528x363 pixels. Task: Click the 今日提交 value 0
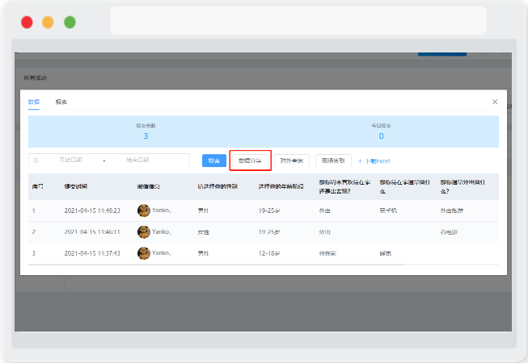(x=381, y=136)
